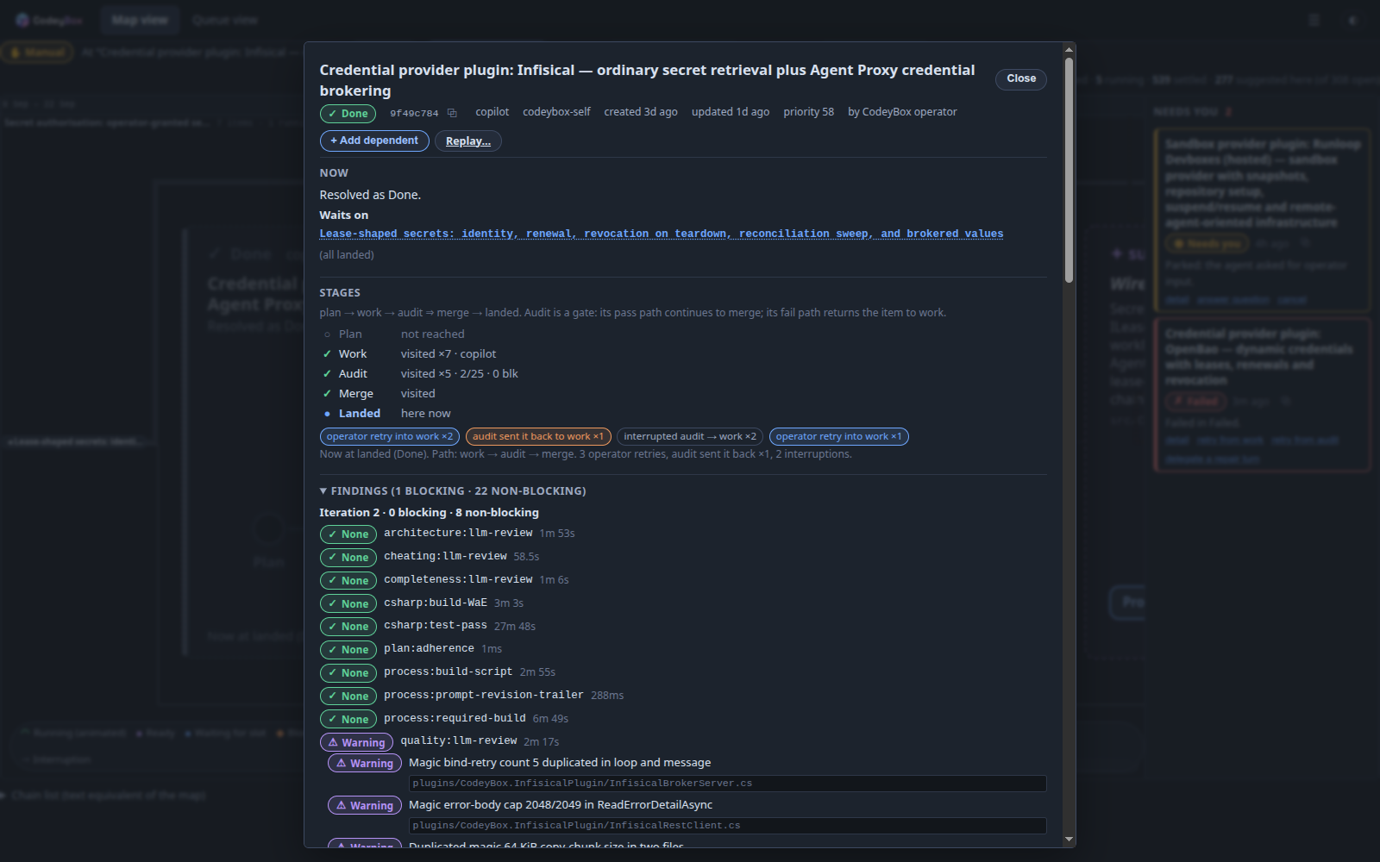Switch to Map view tab in background
This screenshot has width=1380, height=862.
pyautogui.click(x=140, y=20)
